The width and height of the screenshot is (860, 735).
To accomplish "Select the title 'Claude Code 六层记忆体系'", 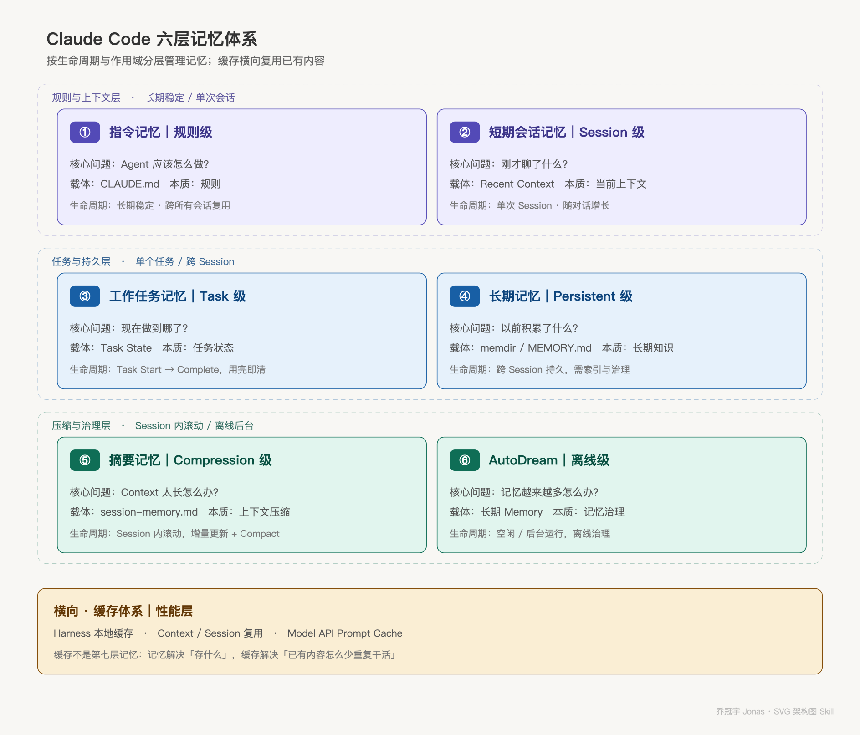I will [152, 39].
